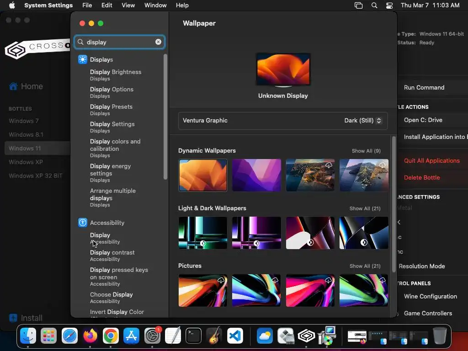Viewport: 468px width, 351px height.
Task: Open Wine Configuration in CrossOver
Action: [x=431, y=296]
